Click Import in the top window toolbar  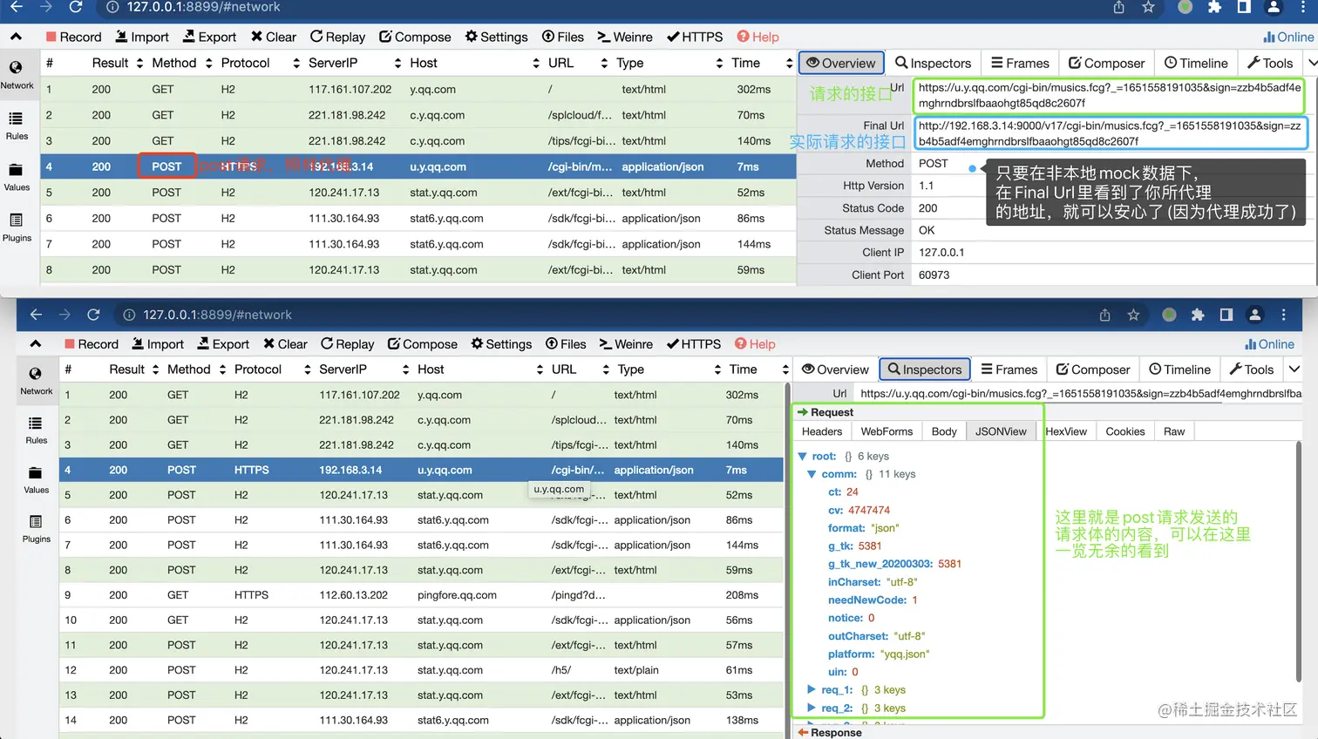pyautogui.click(x=142, y=37)
